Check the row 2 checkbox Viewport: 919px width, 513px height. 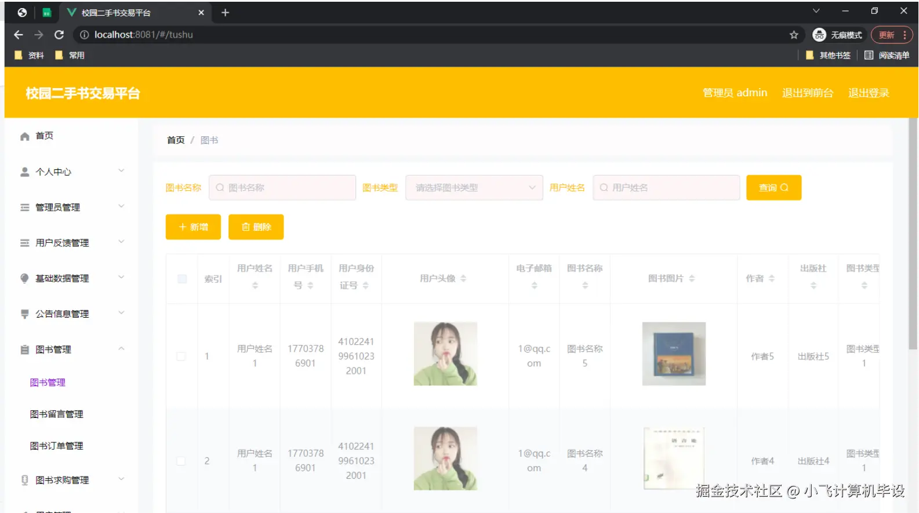click(181, 461)
